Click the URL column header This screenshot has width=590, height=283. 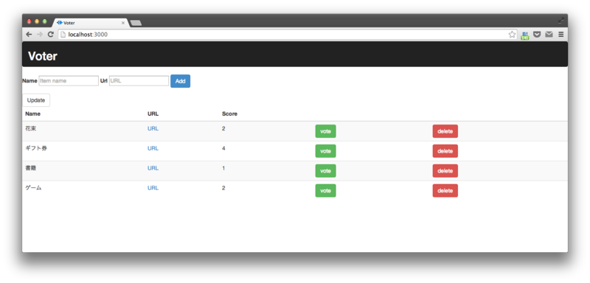pos(153,114)
